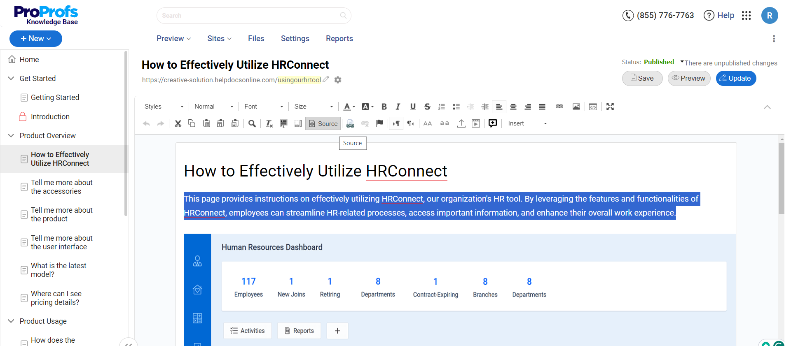Convert selection to lowercase aa
Viewport: 791px width, 346px height.
pyautogui.click(x=445, y=123)
